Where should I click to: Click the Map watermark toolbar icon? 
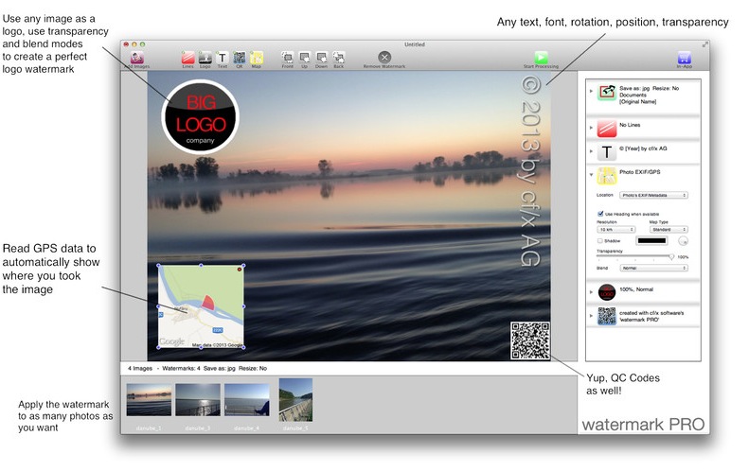point(257,59)
